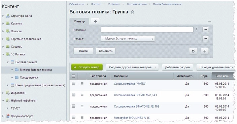Image resolution: width=237 pixels, height=124 pixels.
Task: Add page to favorites with star icon
Action: click(x=132, y=12)
